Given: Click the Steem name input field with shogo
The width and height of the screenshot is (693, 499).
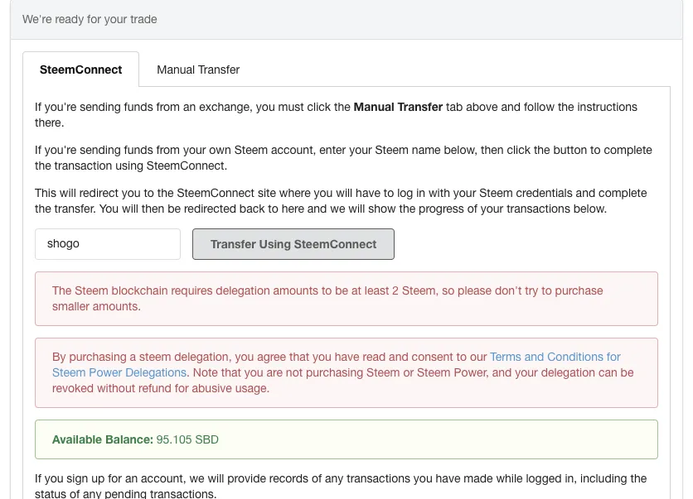Looking at the screenshot, I should [x=108, y=244].
